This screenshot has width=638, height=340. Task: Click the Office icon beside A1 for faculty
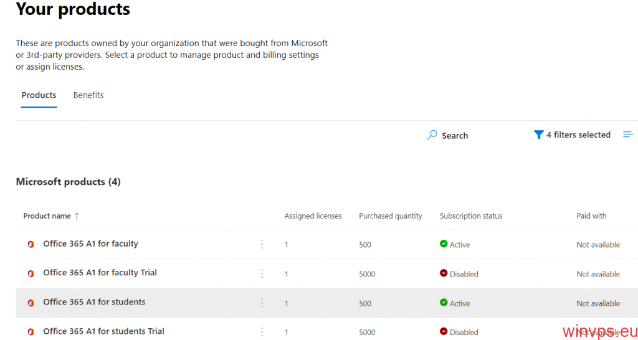point(31,244)
